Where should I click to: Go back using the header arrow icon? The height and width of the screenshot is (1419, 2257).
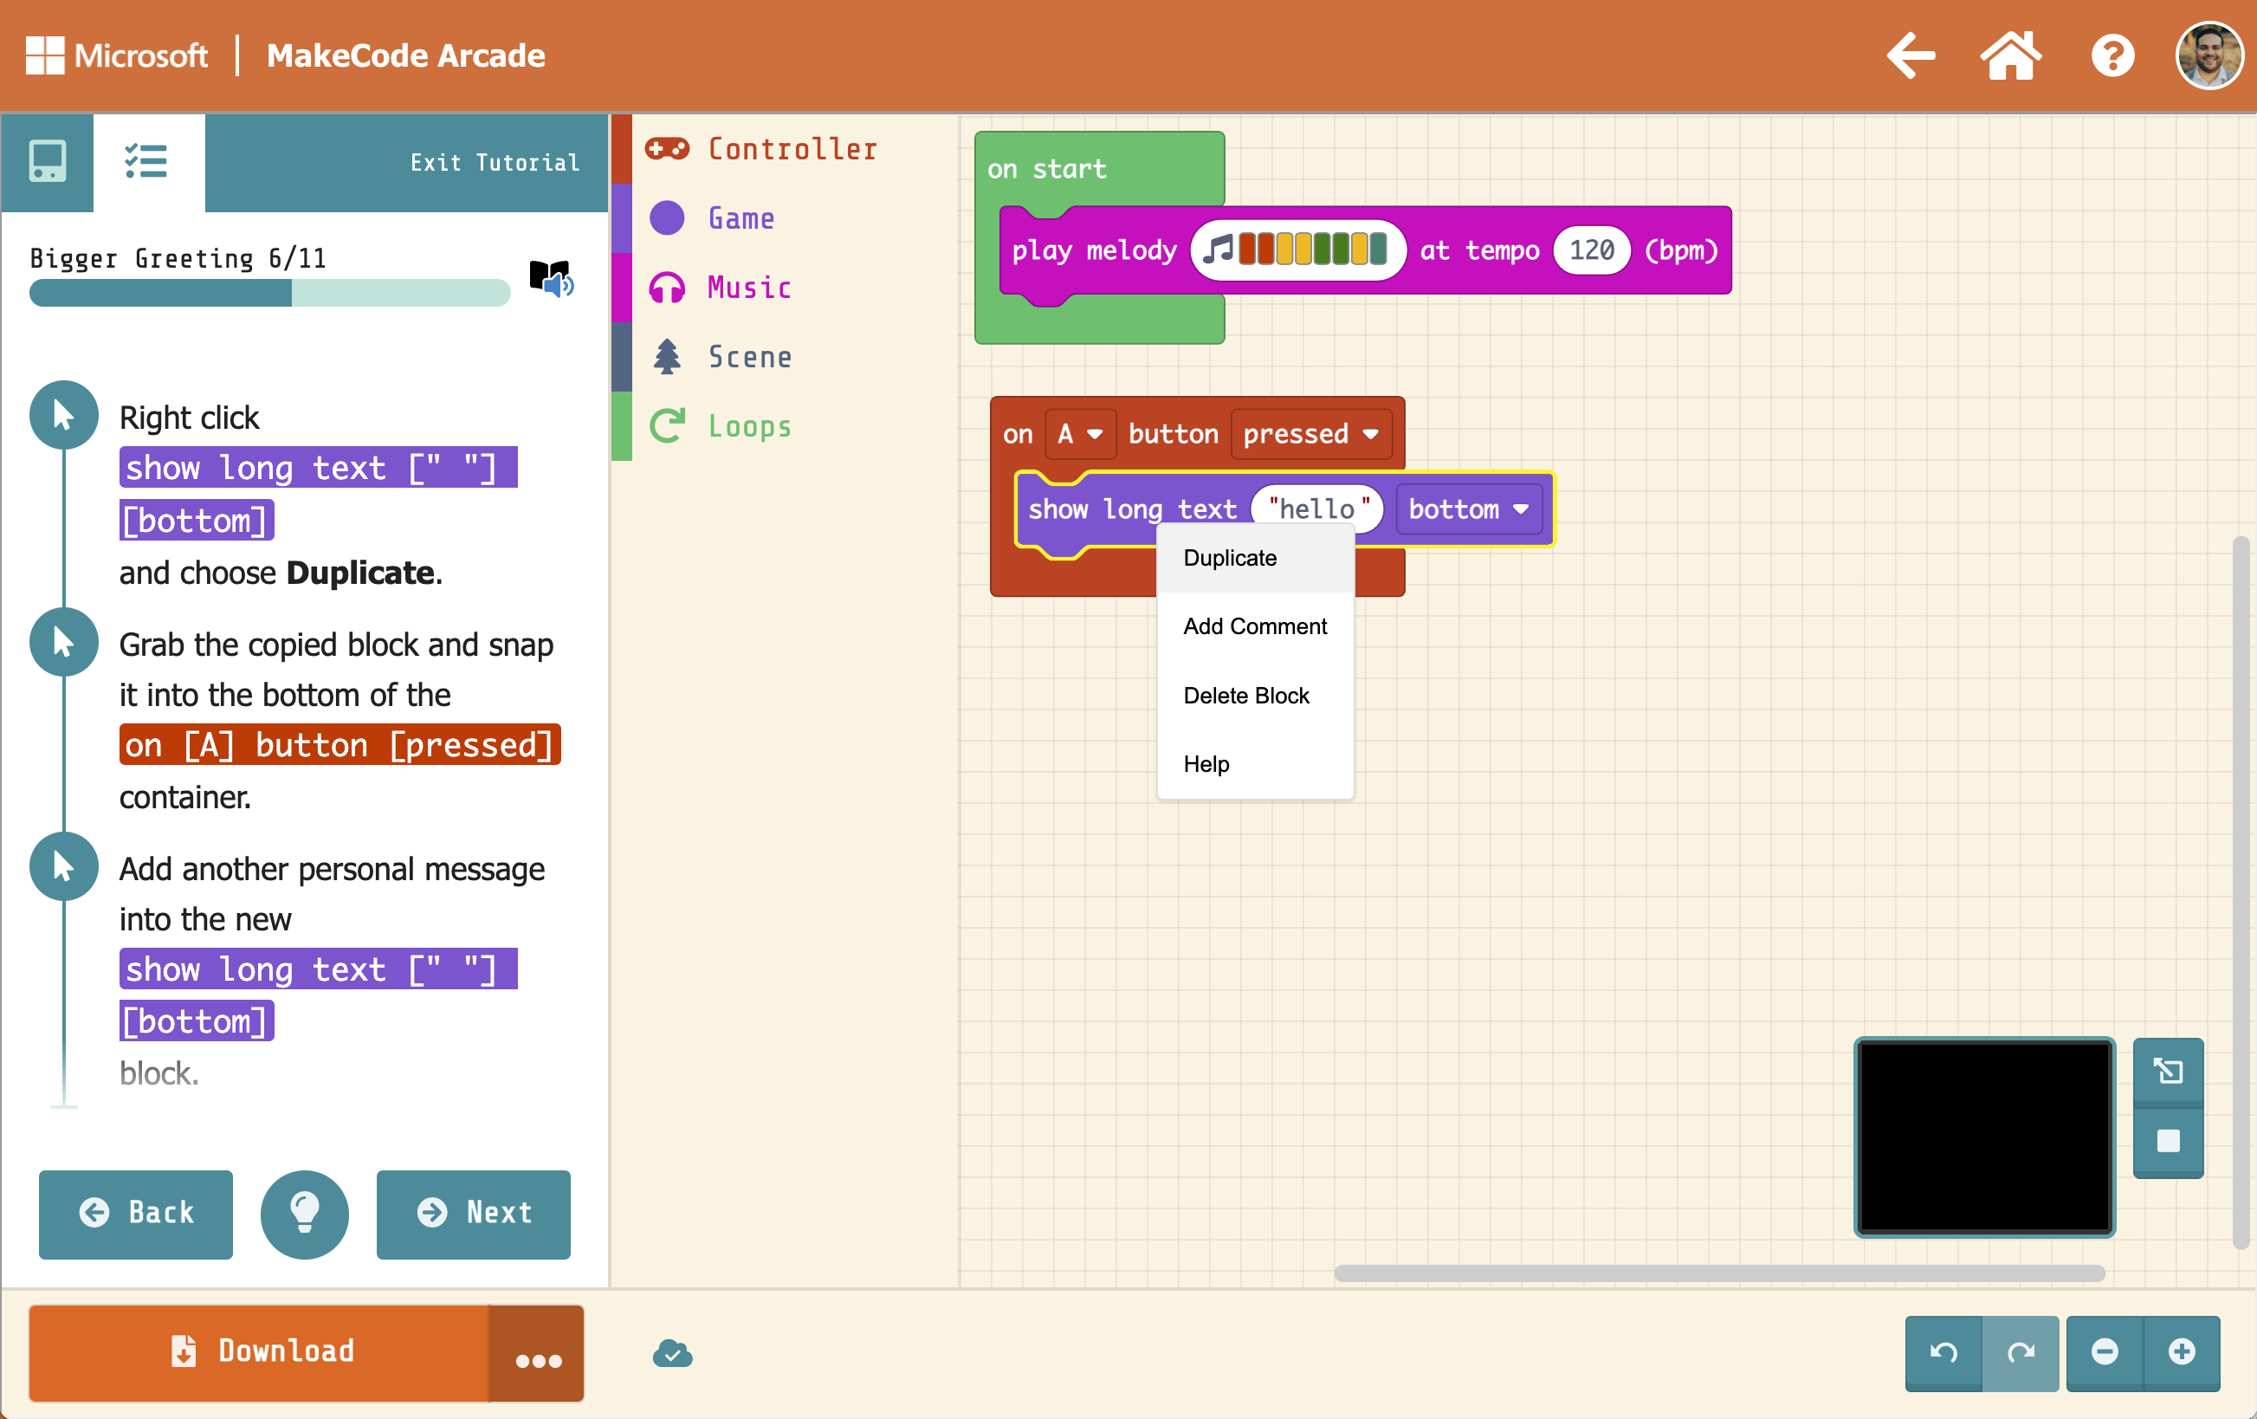[x=1911, y=56]
